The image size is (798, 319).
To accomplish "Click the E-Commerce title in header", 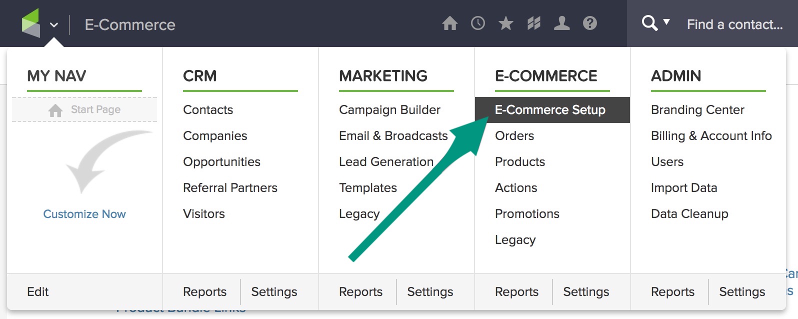I will [x=130, y=24].
